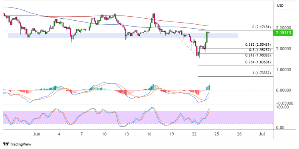Click the date label 4
The height and width of the screenshot is (149, 299).
(59, 134)
